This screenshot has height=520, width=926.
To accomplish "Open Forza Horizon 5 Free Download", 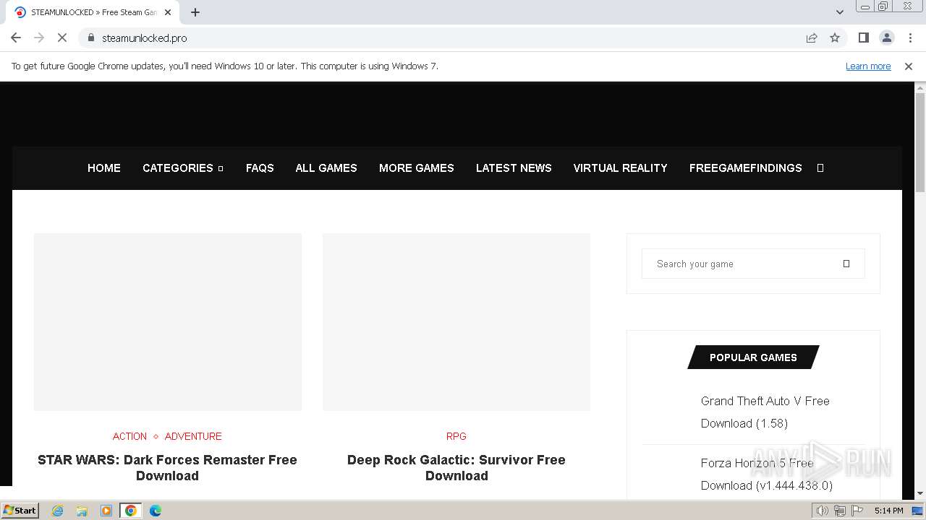I will point(767,474).
